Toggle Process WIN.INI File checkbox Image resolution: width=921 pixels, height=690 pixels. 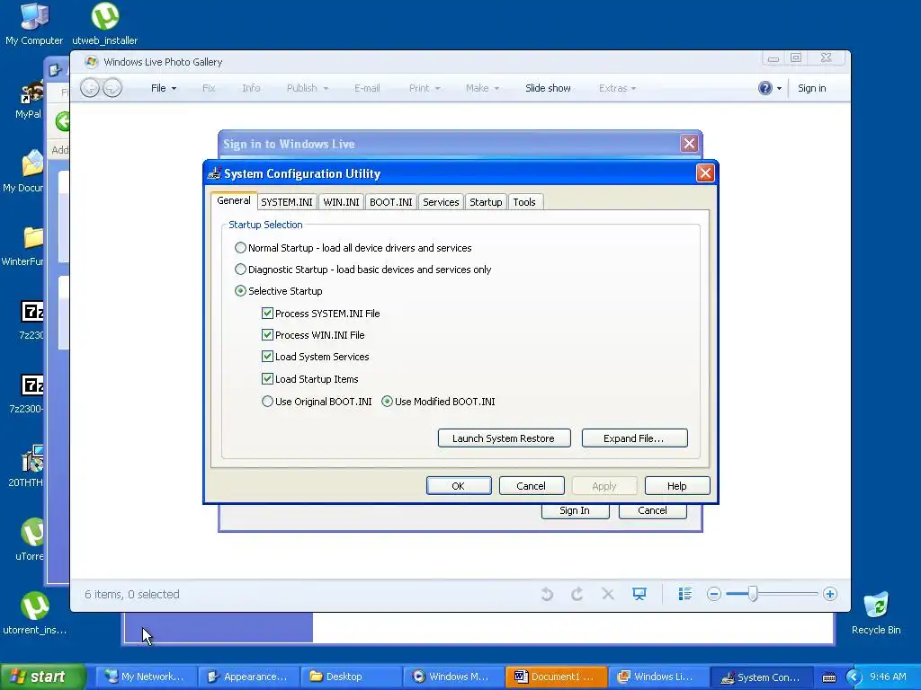267,335
